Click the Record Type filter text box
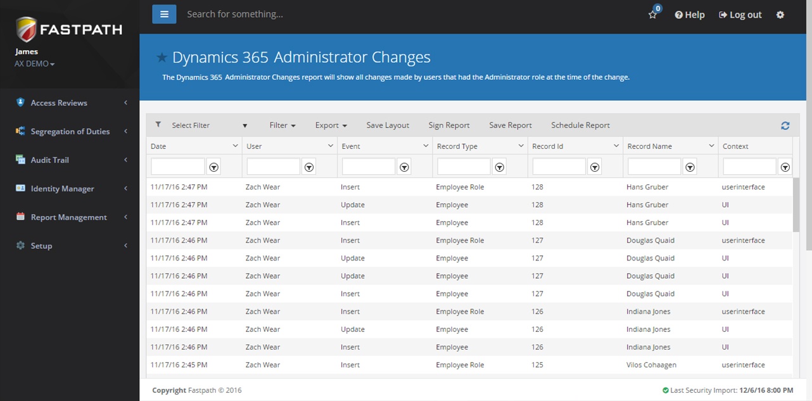 464,167
